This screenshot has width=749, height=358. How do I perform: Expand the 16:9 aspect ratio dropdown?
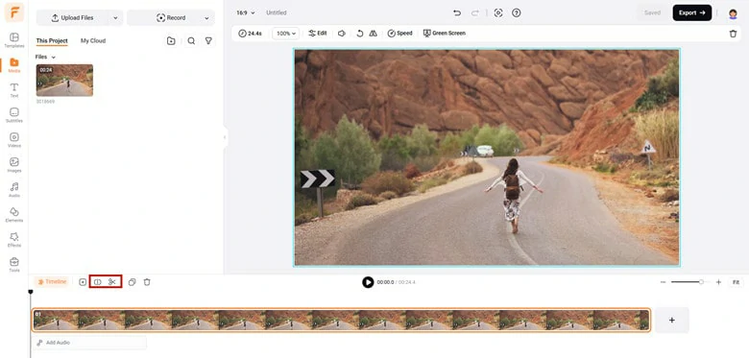point(246,12)
